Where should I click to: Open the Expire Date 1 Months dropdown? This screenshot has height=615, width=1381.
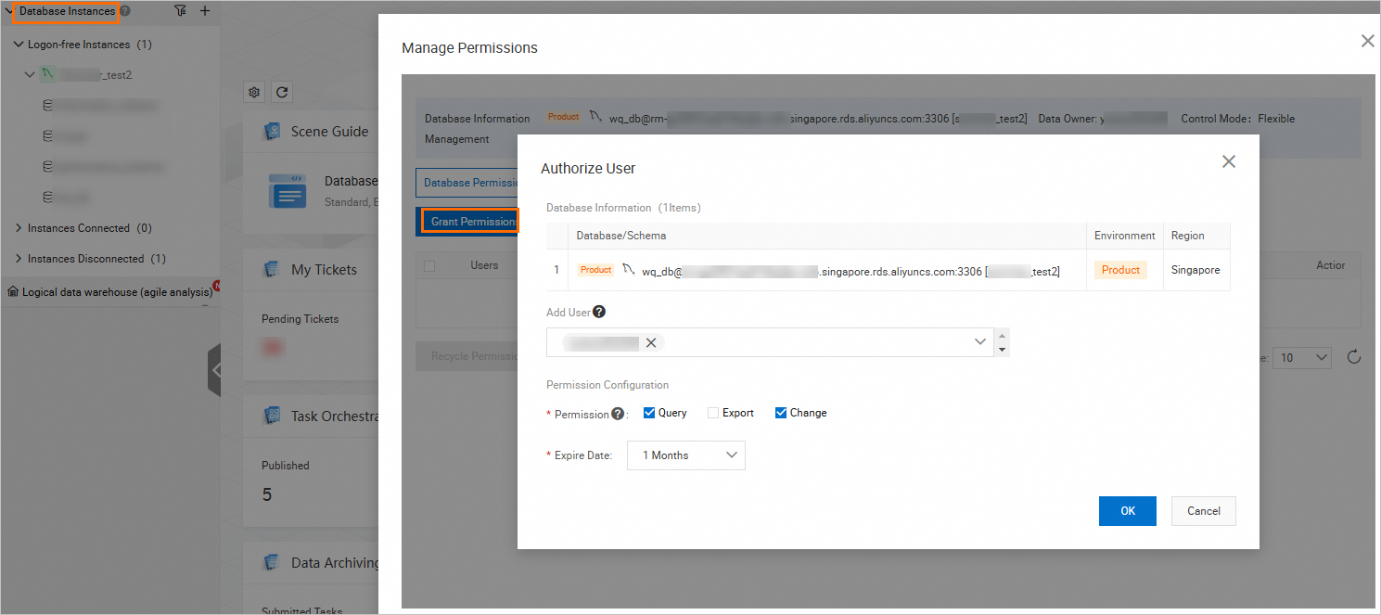(x=686, y=455)
